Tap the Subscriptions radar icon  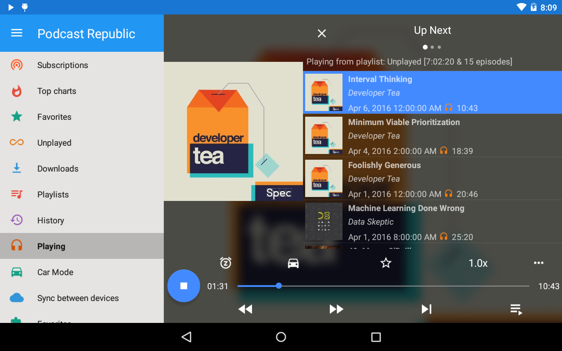pos(17,65)
